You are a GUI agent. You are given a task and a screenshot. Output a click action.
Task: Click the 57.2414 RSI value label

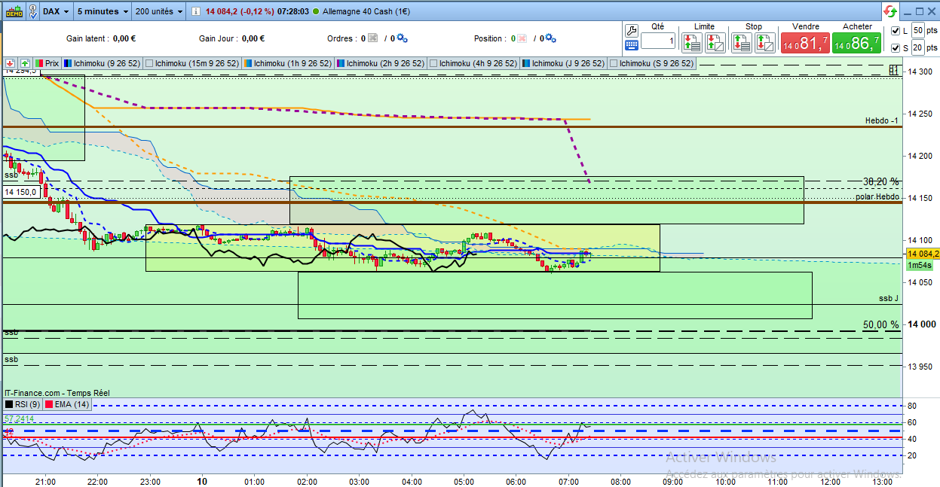(x=19, y=419)
